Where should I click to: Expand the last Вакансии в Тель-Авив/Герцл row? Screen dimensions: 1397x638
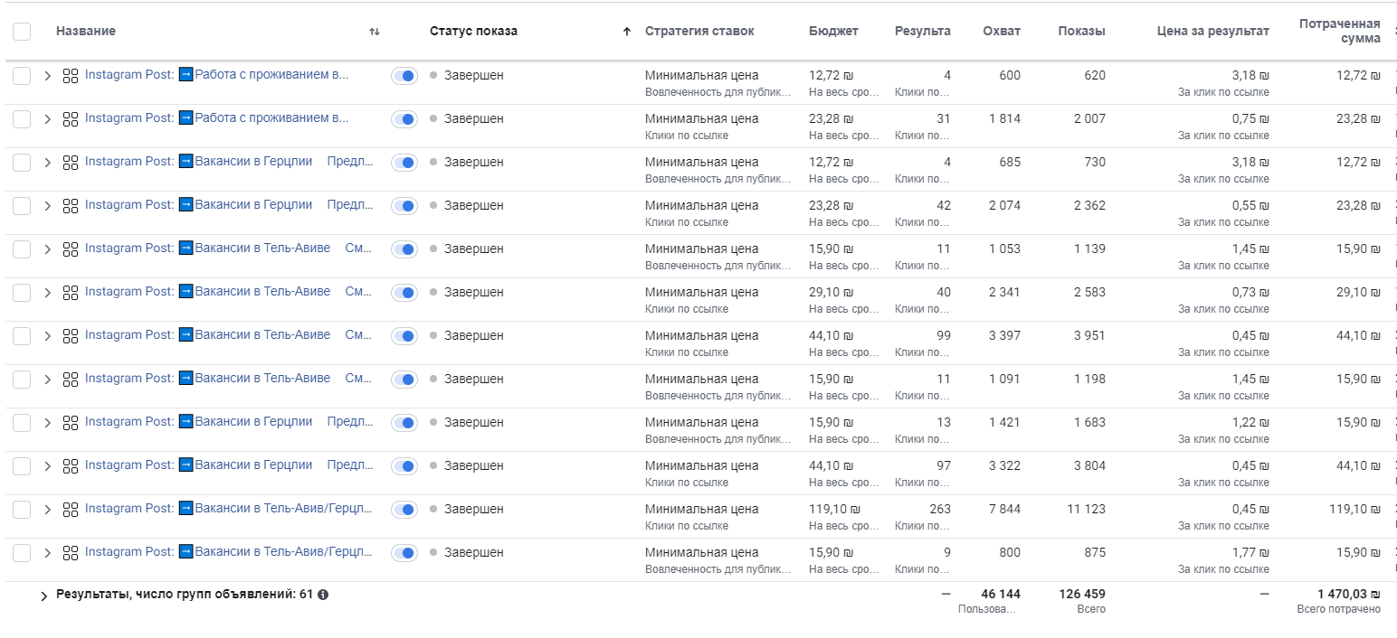tap(48, 552)
